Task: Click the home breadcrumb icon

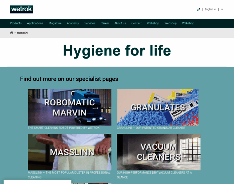Action: click(x=11, y=33)
